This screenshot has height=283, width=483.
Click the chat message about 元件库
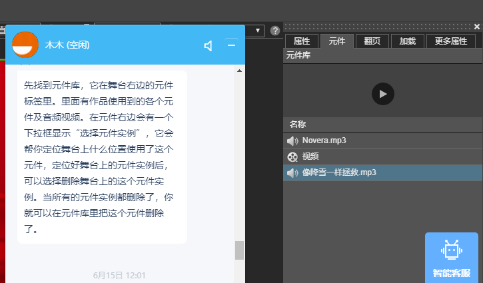coord(102,157)
